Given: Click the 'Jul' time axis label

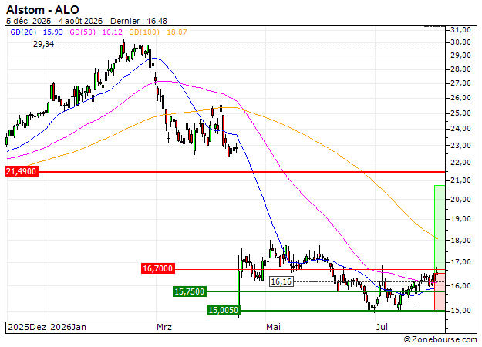Looking at the screenshot, I should click(382, 327).
